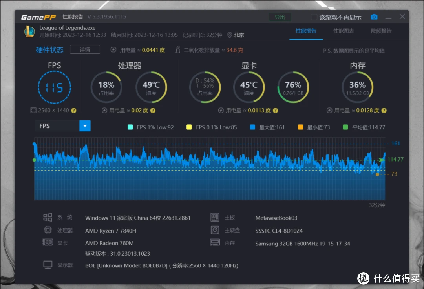This screenshot has width=424, height=289.
Task: Click the CPU 49°C temperature gauge
Action: click(x=151, y=87)
